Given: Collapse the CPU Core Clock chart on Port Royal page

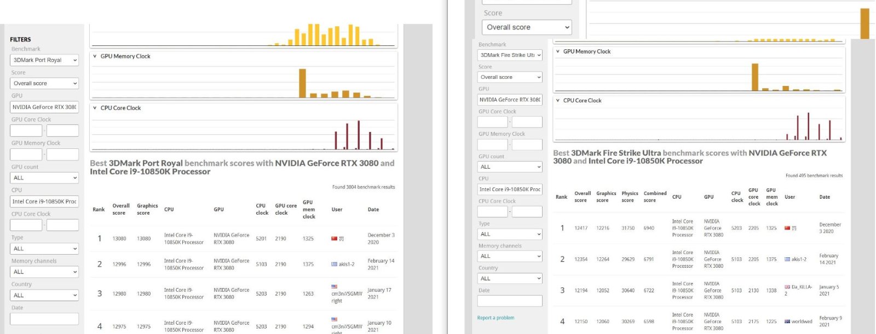Looking at the screenshot, I should 95,108.
